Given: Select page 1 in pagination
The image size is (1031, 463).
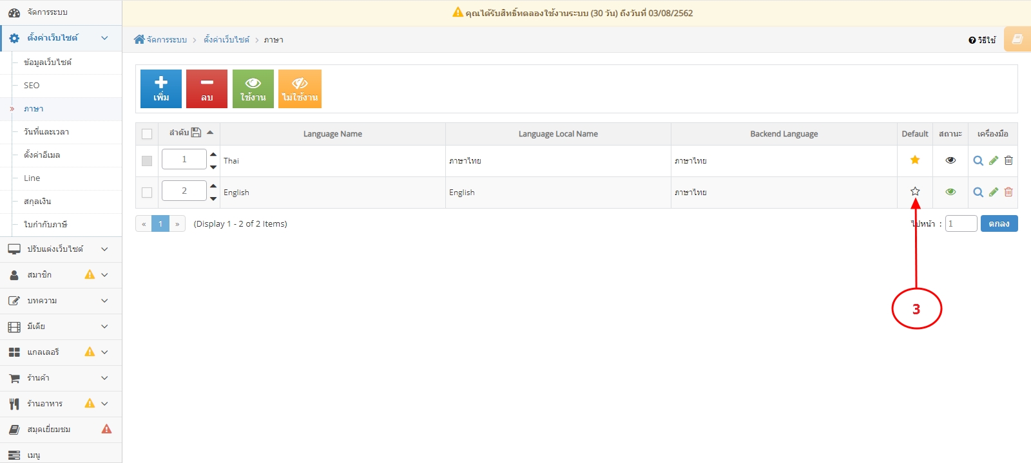Looking at the screenshot, I should 160,223.
